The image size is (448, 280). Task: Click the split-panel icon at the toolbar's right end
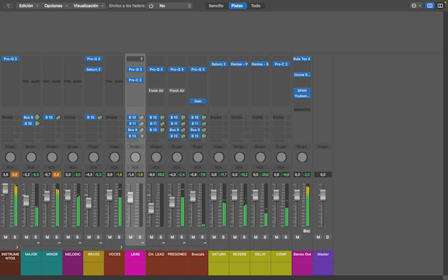(x=440, y=6)
